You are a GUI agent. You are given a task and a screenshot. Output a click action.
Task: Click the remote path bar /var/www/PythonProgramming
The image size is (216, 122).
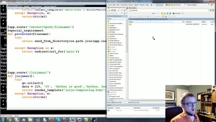(x=171, y=19)
